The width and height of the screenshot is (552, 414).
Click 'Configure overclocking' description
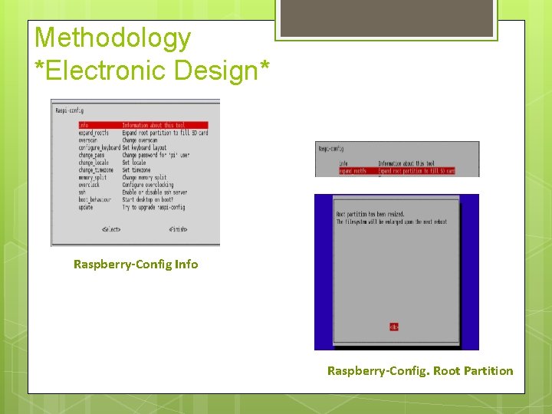click(x=148, y=185)
